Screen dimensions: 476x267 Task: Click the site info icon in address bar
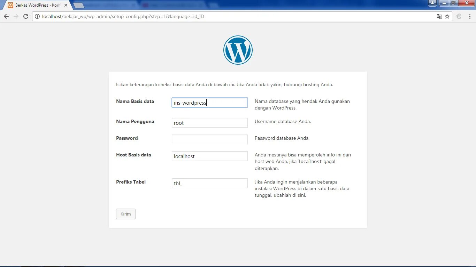[37, 16]
